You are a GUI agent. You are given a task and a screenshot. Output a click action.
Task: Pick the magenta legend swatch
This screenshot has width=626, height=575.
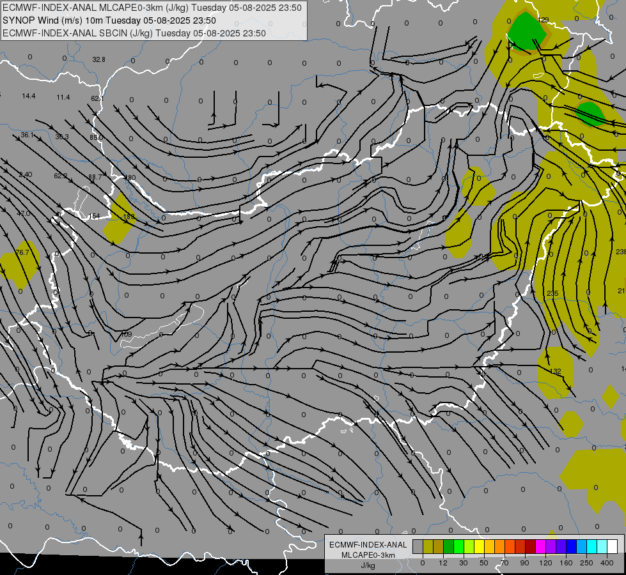(540, 547)
